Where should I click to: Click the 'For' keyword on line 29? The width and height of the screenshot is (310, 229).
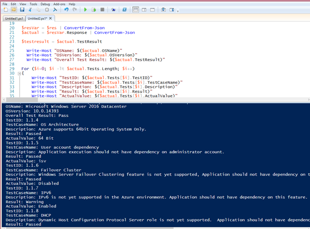[x=25, y=69]
